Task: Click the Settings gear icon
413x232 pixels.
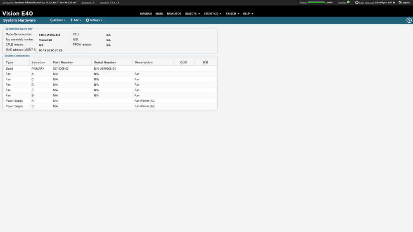Action: coord(87,20)
